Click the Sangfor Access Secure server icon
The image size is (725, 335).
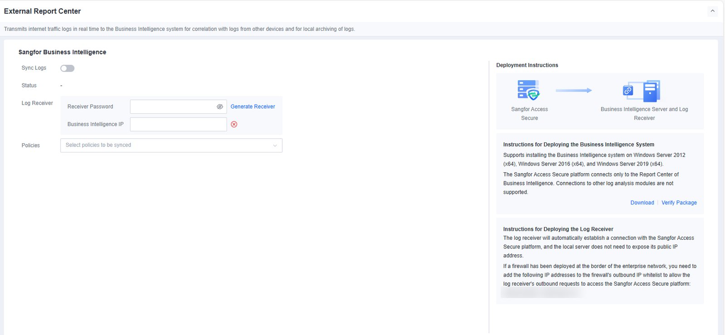pyautogui.click(x=529, y=90)
